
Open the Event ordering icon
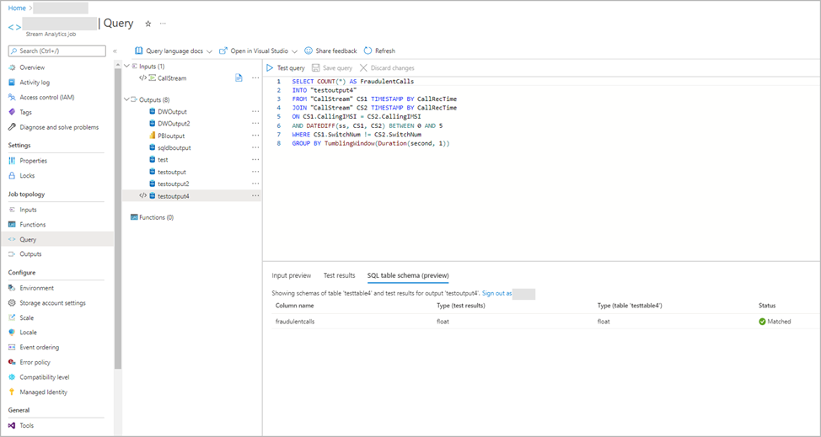(x=12, y=347)
